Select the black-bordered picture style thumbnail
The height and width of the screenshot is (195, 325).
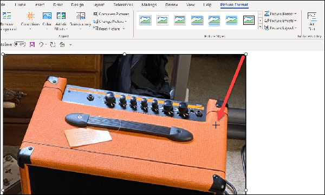[x=249, y=21]
